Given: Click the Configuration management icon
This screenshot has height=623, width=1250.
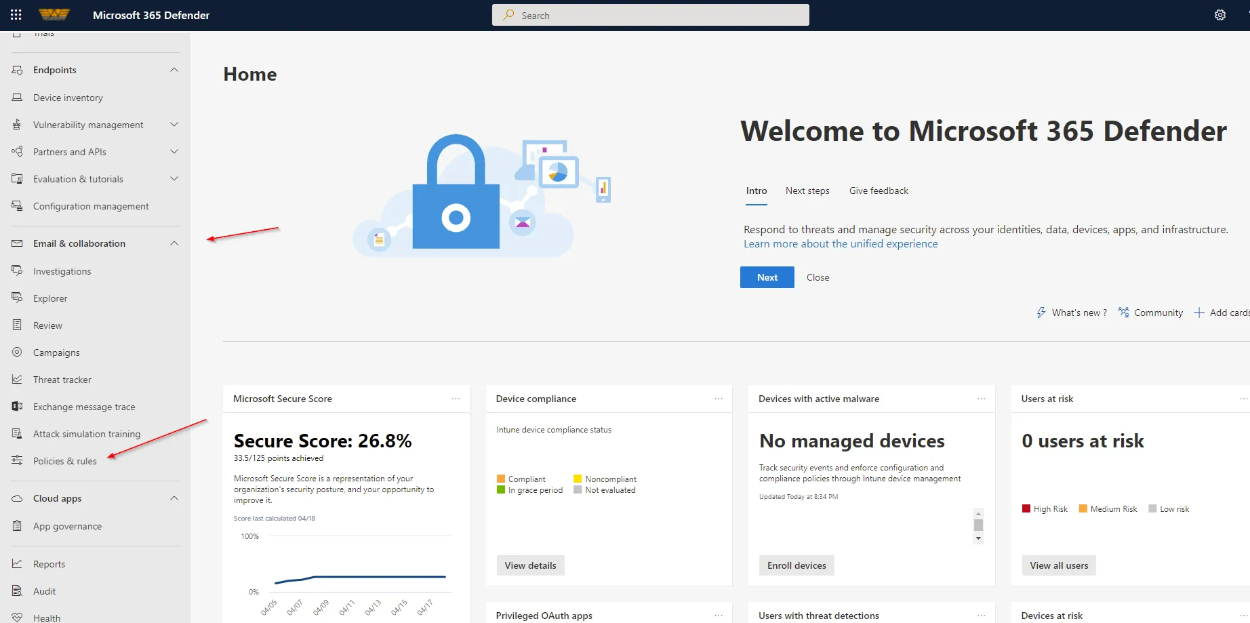Looking at the screenshot, I should [x=17, y=206].
